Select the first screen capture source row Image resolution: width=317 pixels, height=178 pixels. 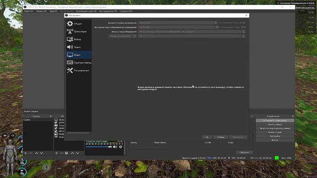pos(59,120)
